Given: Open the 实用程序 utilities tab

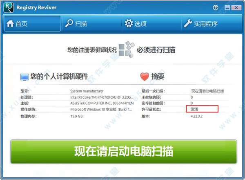Looking at the screenshot, I should click(212, 24).
